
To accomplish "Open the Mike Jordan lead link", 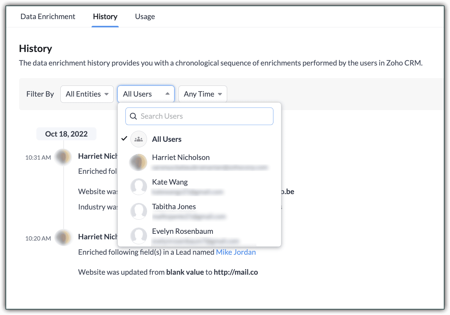I will tap(236, 252).
